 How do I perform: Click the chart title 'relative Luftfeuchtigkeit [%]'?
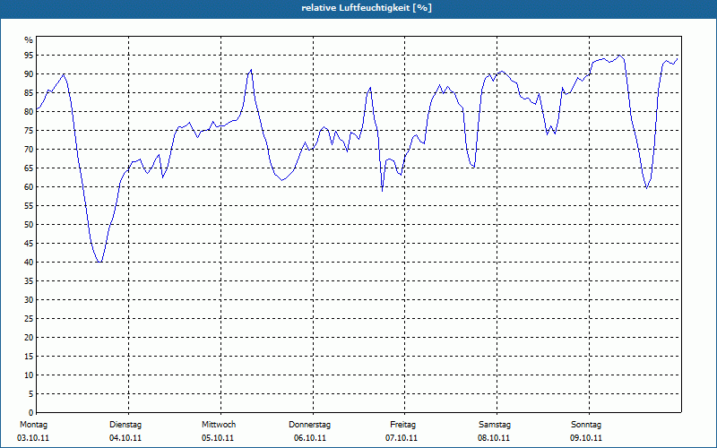click(367, 8)
